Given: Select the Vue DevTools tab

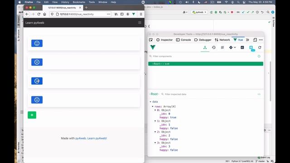Looking at the screenshot, I should coord(238,40).
